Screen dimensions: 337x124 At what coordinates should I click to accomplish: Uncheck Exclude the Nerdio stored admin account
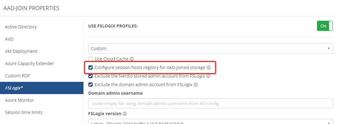tap(90, 76)
